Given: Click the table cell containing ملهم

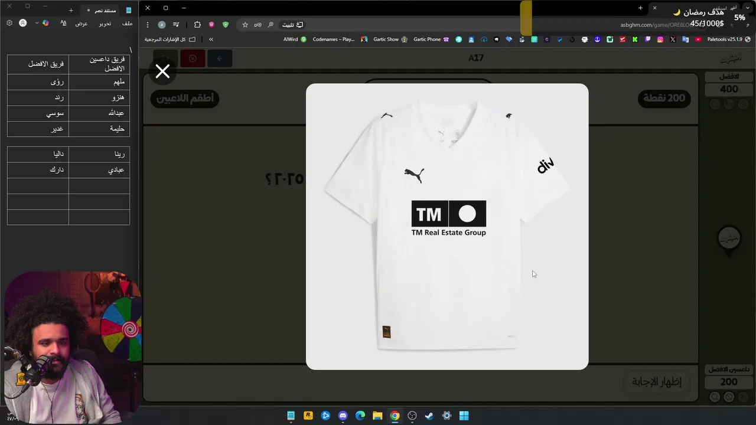Looking at the screenshot, I should click(99, 82).
